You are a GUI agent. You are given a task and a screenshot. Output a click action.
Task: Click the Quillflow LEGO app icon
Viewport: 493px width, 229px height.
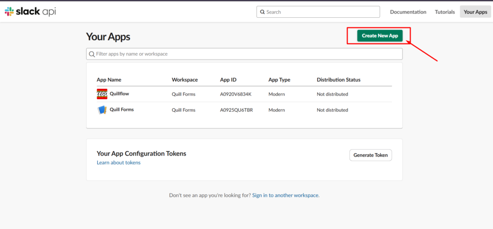102,94
